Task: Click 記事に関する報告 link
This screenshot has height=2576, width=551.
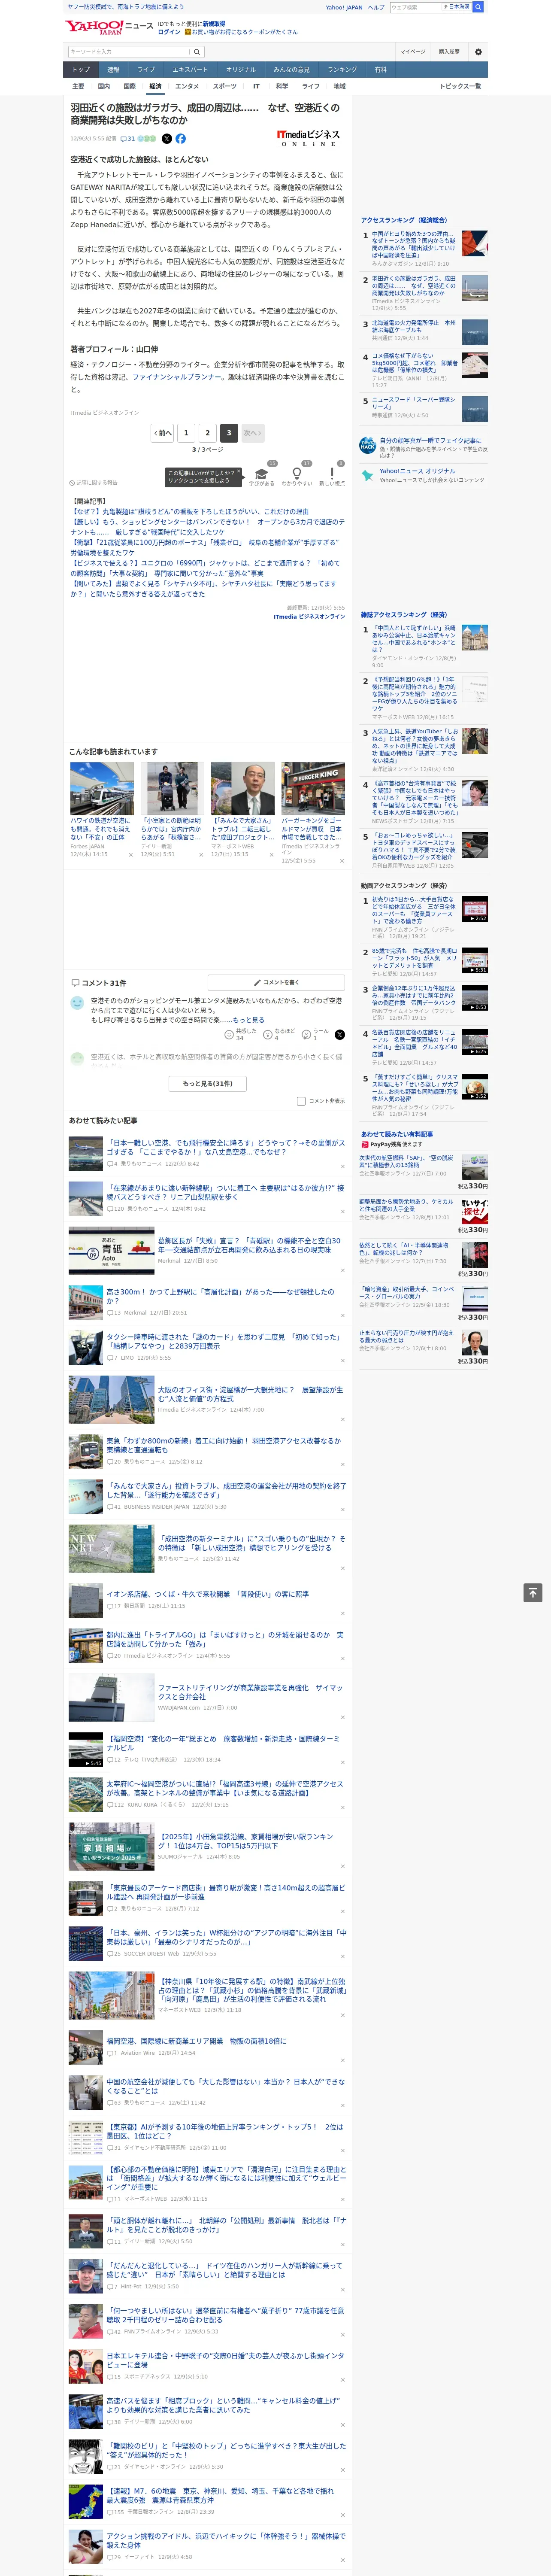Action: tap(94, 483)
